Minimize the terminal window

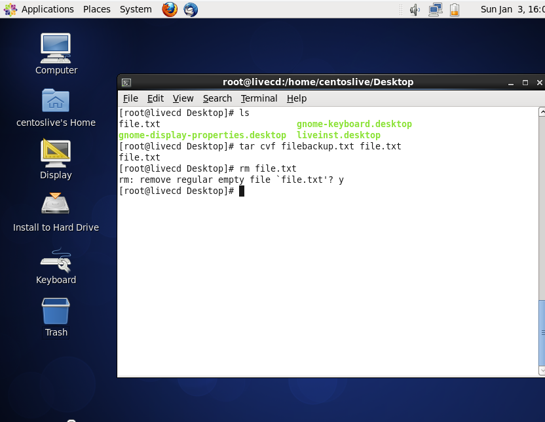point(510,83)
